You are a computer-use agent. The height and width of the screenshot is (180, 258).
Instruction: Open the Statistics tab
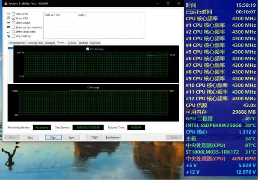95,43
